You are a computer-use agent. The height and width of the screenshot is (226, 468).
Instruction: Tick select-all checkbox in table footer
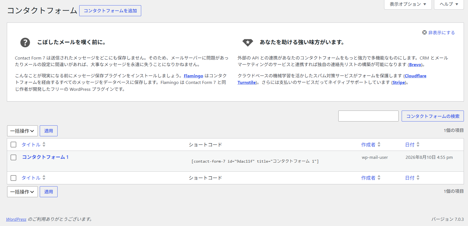[x=13, y=178]
